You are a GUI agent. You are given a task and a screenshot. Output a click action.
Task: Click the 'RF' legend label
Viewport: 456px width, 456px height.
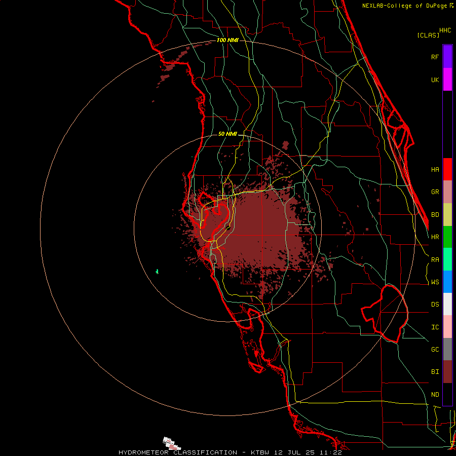click(435, 57)
